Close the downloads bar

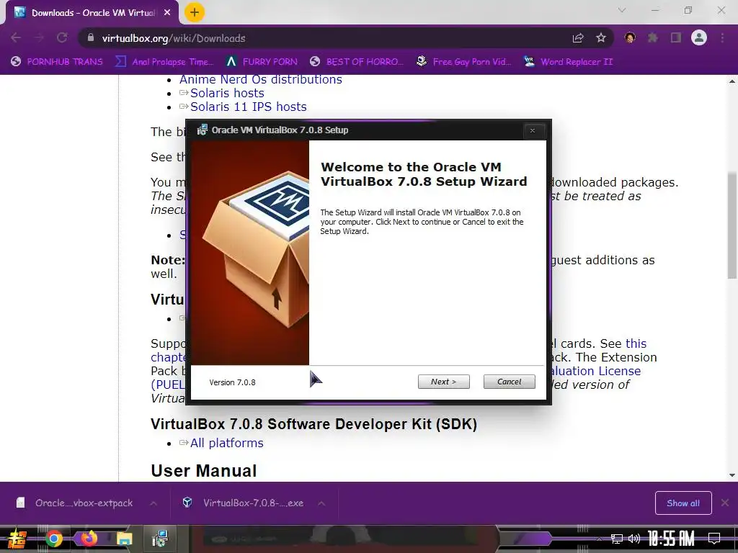click(725, 503)
